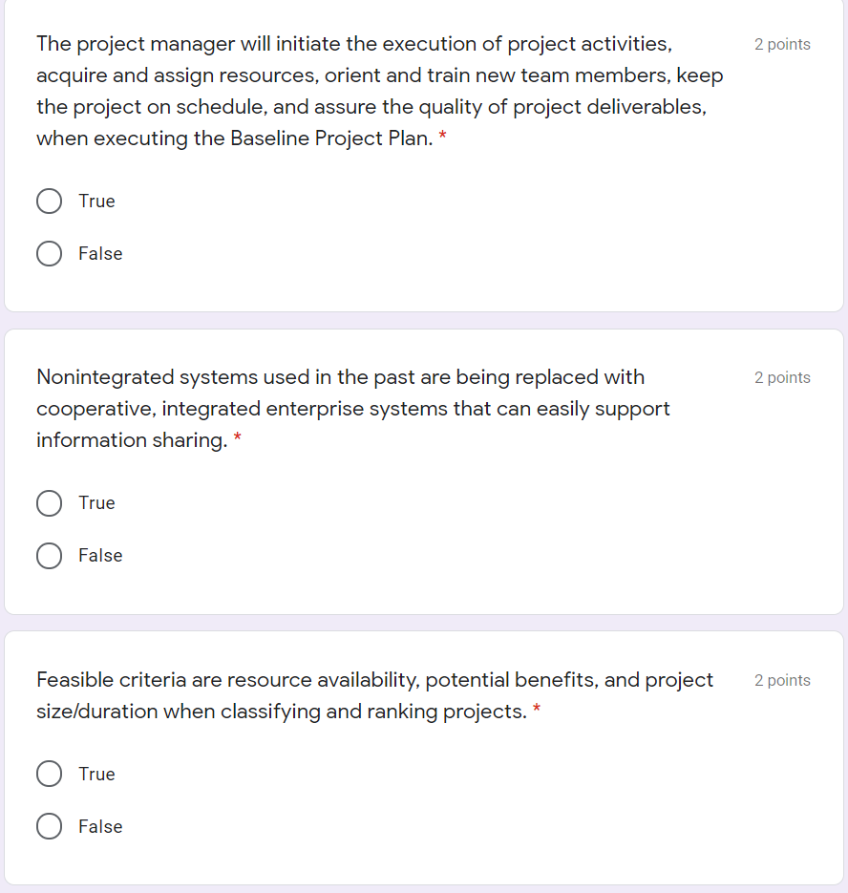Select False for the project manager execution question
Viewport: 848px width, 893px height.
click(x=49, y=253)
